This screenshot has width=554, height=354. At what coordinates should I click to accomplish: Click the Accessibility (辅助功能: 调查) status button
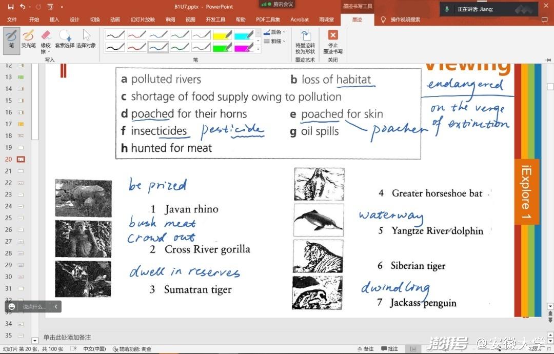click(132, 349)
